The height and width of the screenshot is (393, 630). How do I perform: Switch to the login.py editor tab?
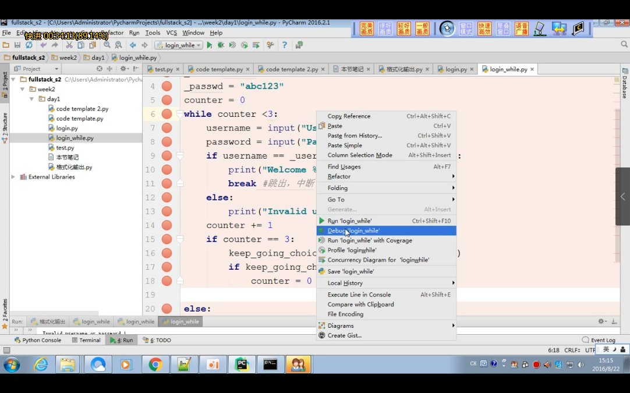pos(456,69)
